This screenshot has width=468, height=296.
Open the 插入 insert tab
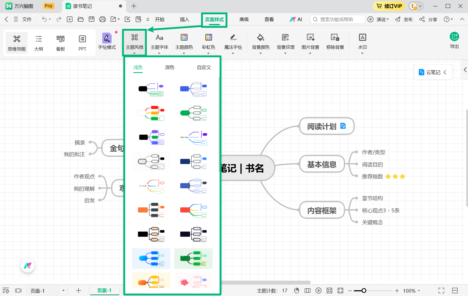tap(184, 19)
